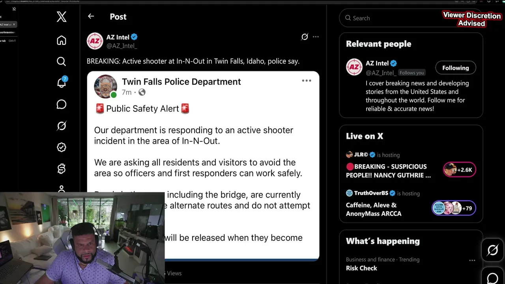Click the Grok icon on AZ Intel's post
Screen dimensions: 505x284
305,37
